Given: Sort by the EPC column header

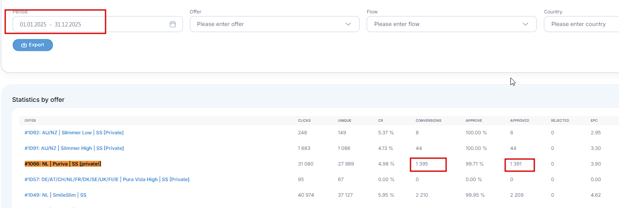Looking at the screenshot, I should [x=595, y=120].
